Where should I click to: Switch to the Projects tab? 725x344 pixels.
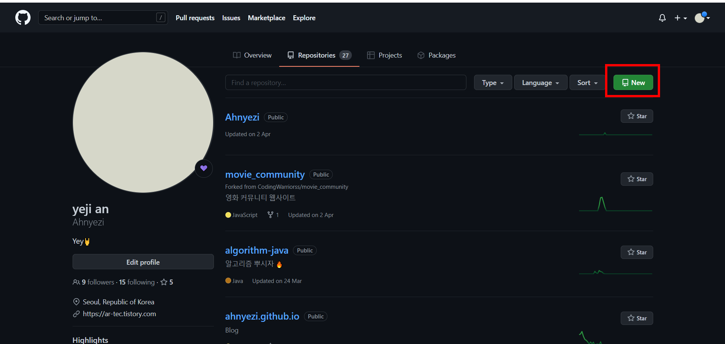(x=384, y=55)
